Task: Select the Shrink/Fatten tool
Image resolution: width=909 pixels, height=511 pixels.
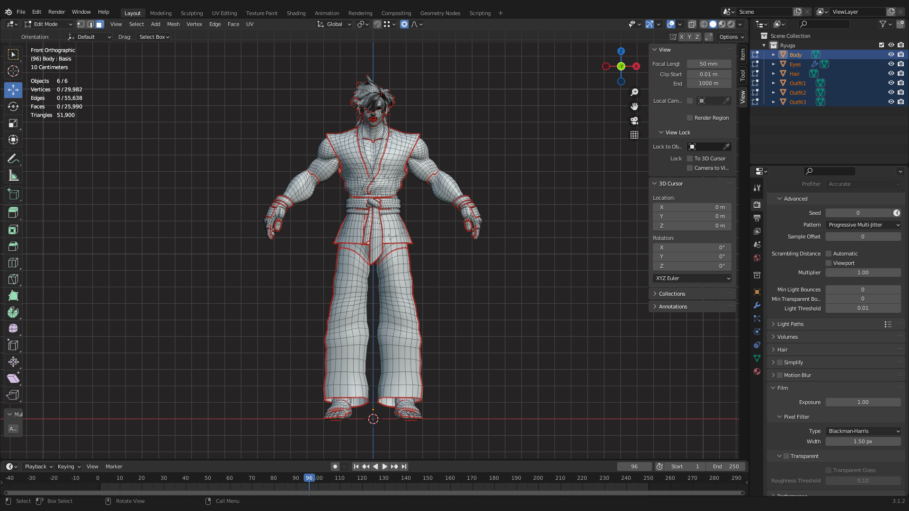Action: 13,362
